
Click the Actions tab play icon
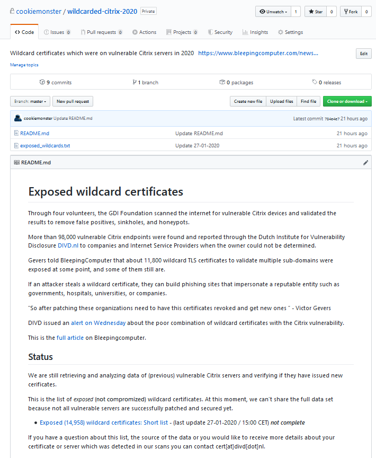[135, 32]
